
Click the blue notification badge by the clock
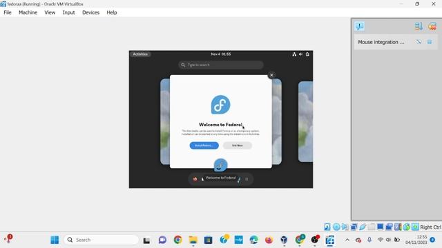pos(432,240)
